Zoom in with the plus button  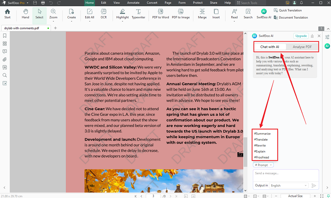point(314,196)
